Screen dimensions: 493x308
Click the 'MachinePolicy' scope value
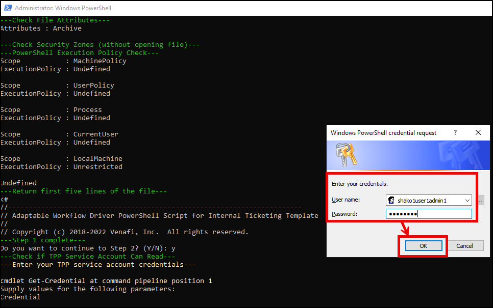click(100, 61)
